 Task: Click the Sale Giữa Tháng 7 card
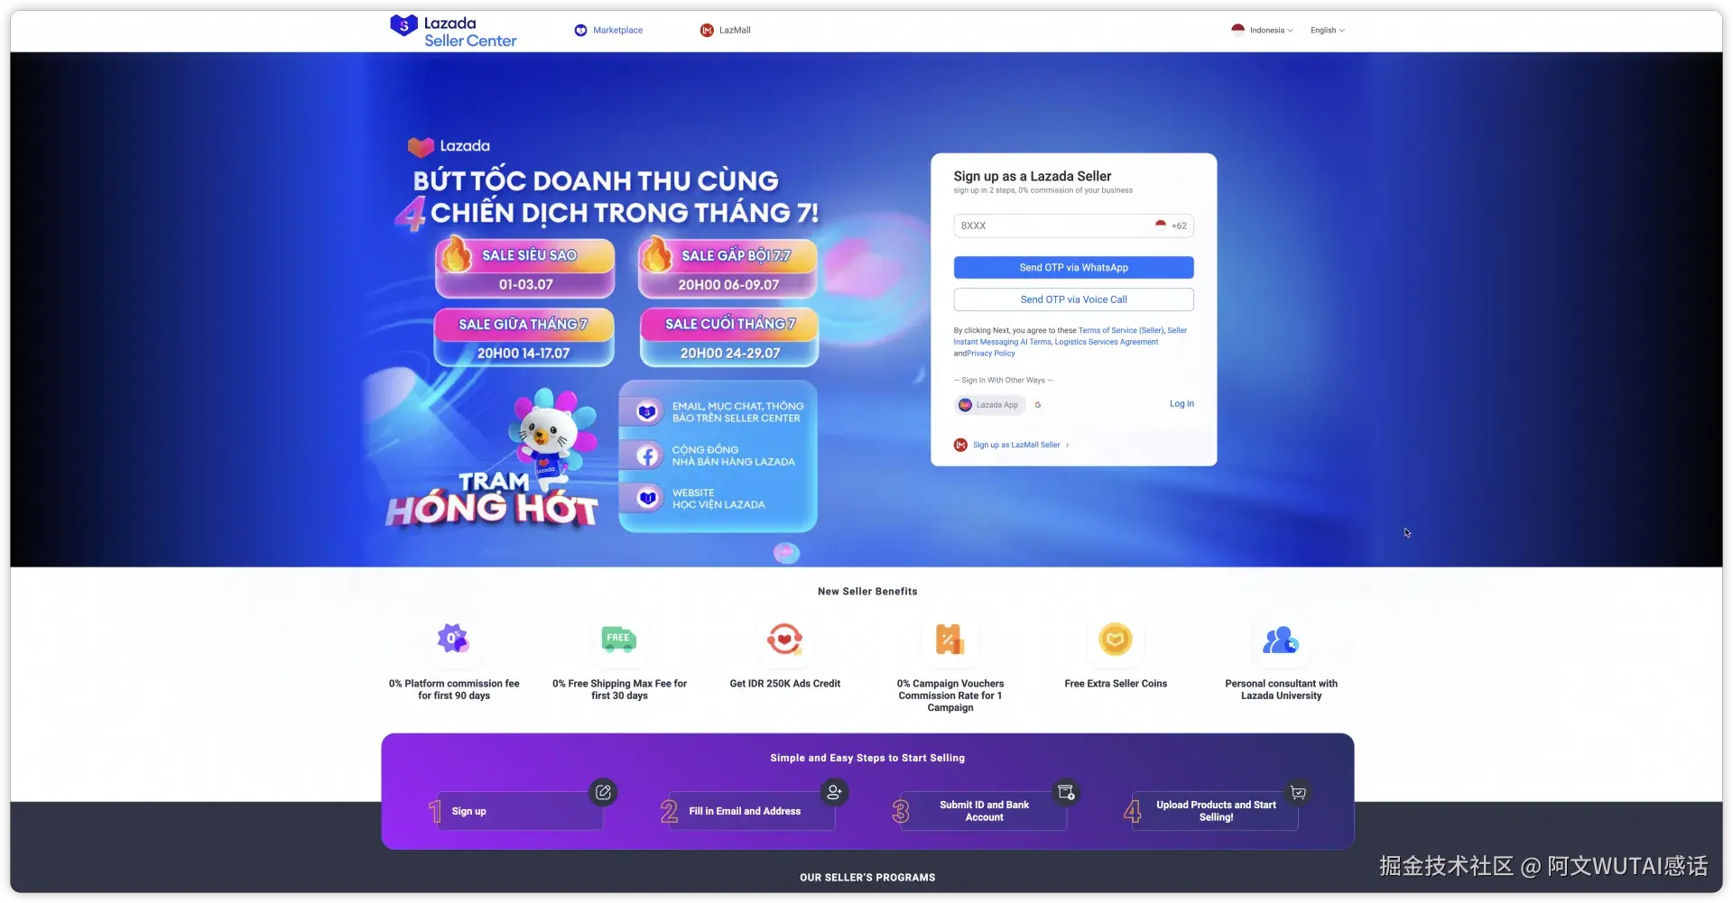point(524,337)
